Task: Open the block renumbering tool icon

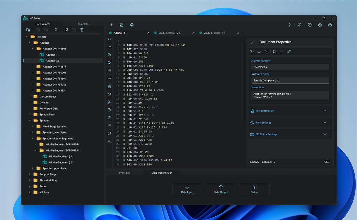Action: (109, 86)
